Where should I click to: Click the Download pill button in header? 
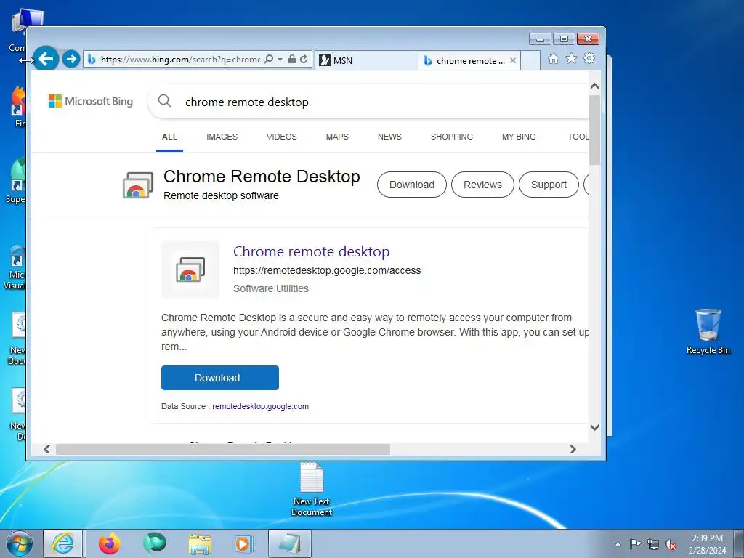pyautogui.click(x=412, y=185)
